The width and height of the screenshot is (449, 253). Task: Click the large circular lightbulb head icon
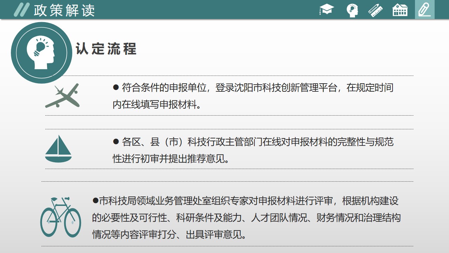pyautogui.click(x=41, y=53)
